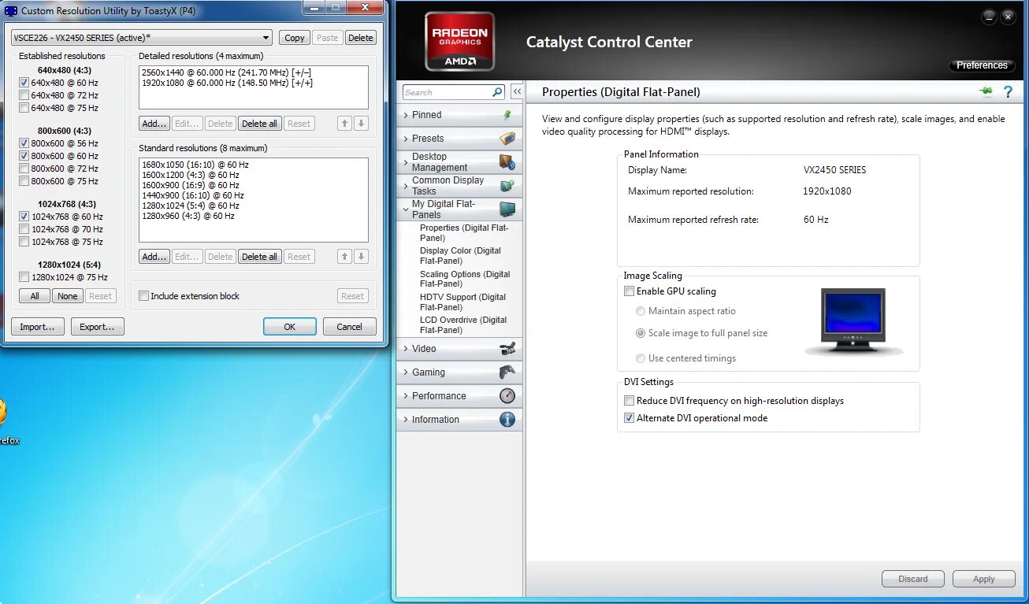This screenshot has width=1029, height=604.
Task: Click the Pinned pushpin icon
Action: (507, 115)
